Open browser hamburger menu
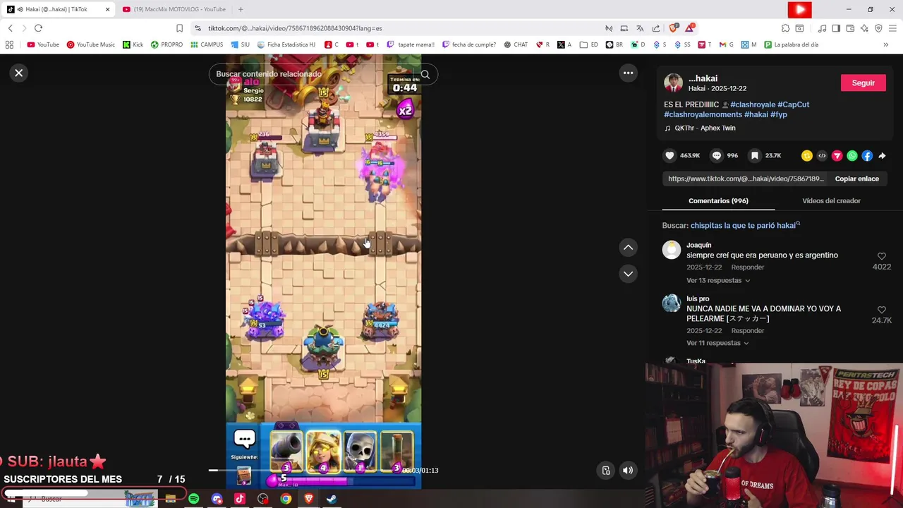 [892, 28]
